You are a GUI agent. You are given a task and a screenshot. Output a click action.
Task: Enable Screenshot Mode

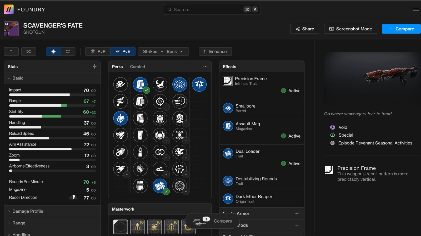tap(350, 29)
